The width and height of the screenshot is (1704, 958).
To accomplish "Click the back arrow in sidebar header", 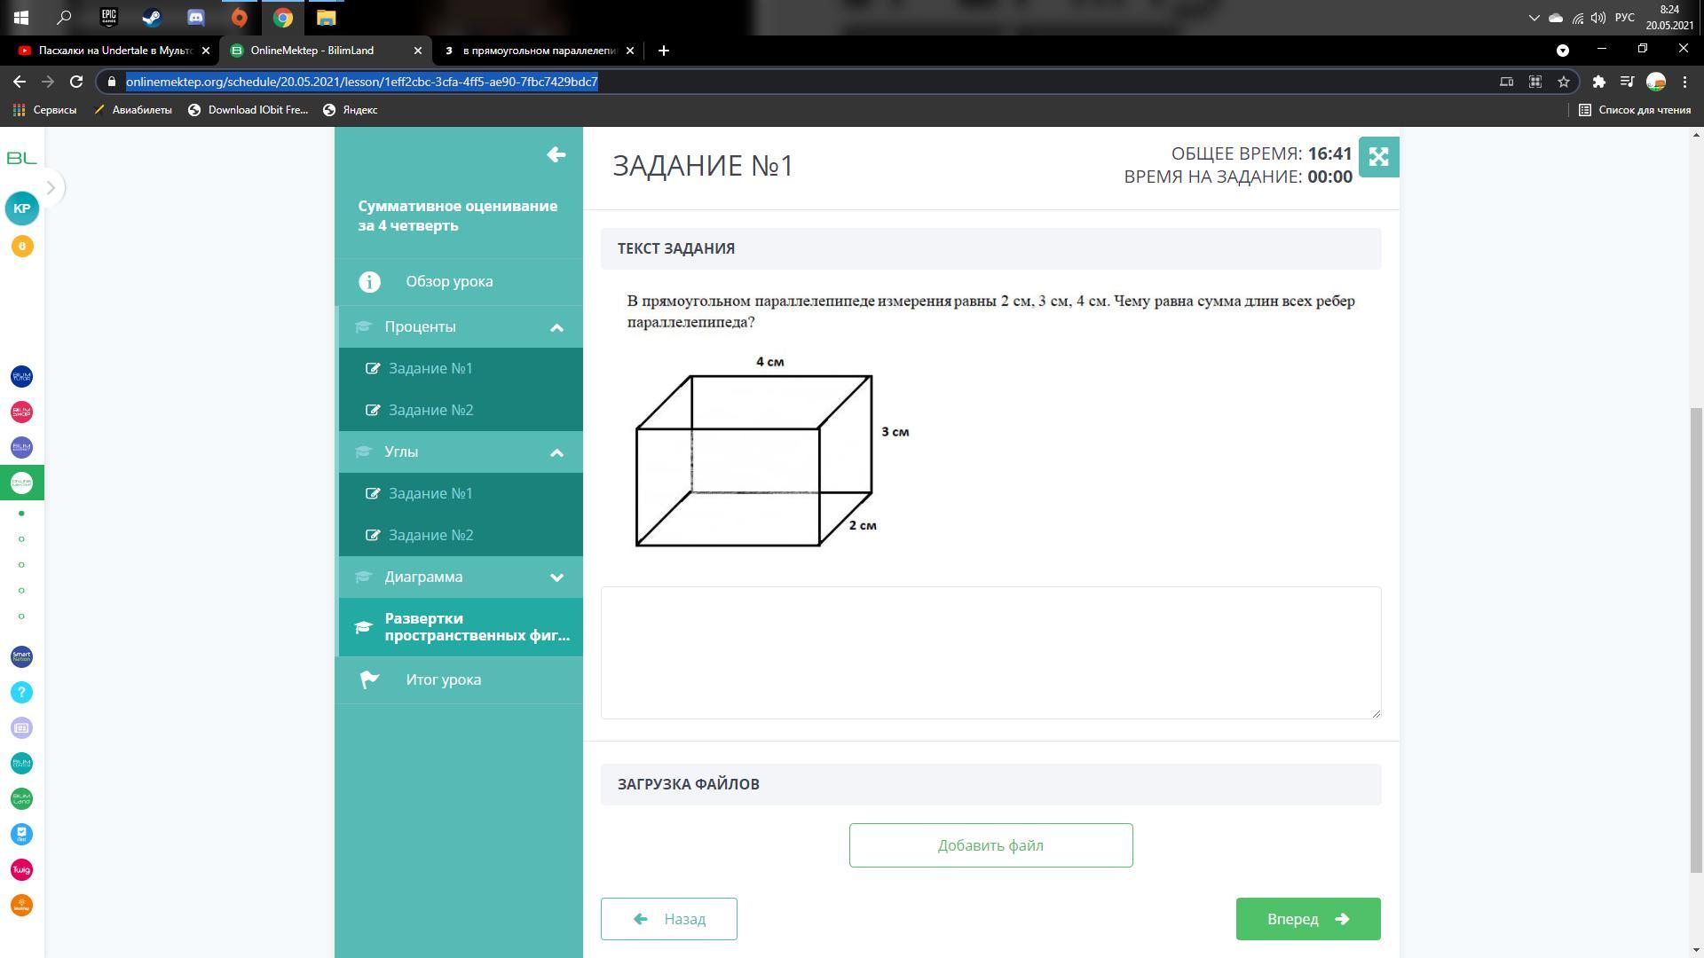I will coord(556,155).
